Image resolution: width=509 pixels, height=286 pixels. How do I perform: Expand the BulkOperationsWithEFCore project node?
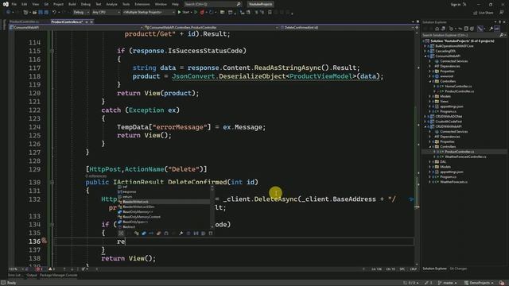click(425, 46)
